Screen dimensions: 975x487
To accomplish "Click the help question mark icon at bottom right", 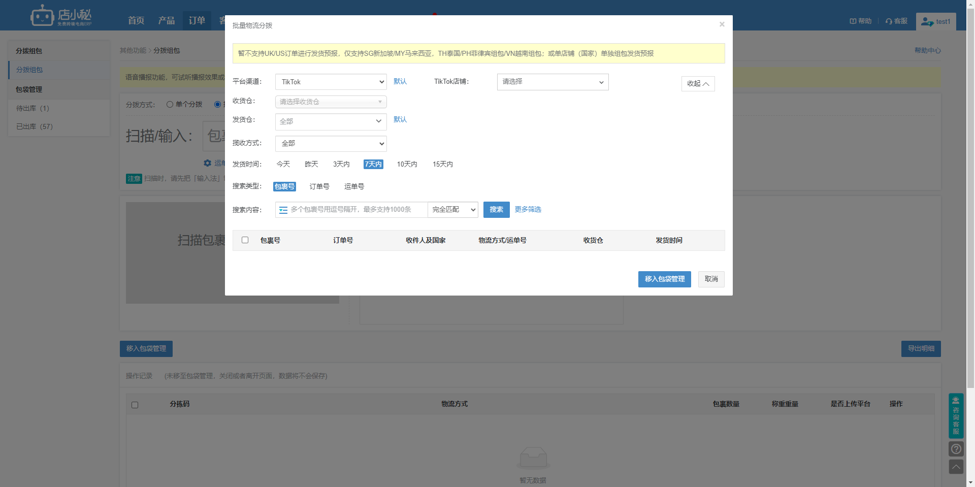I will [x=956, y=449].
